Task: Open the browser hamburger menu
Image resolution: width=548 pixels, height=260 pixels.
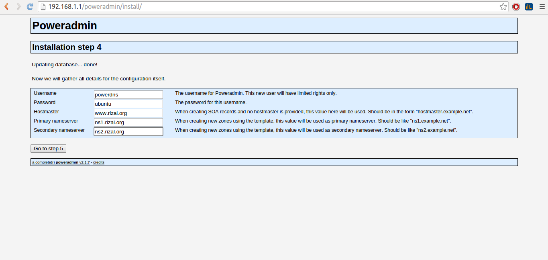Action: point(541,6)
